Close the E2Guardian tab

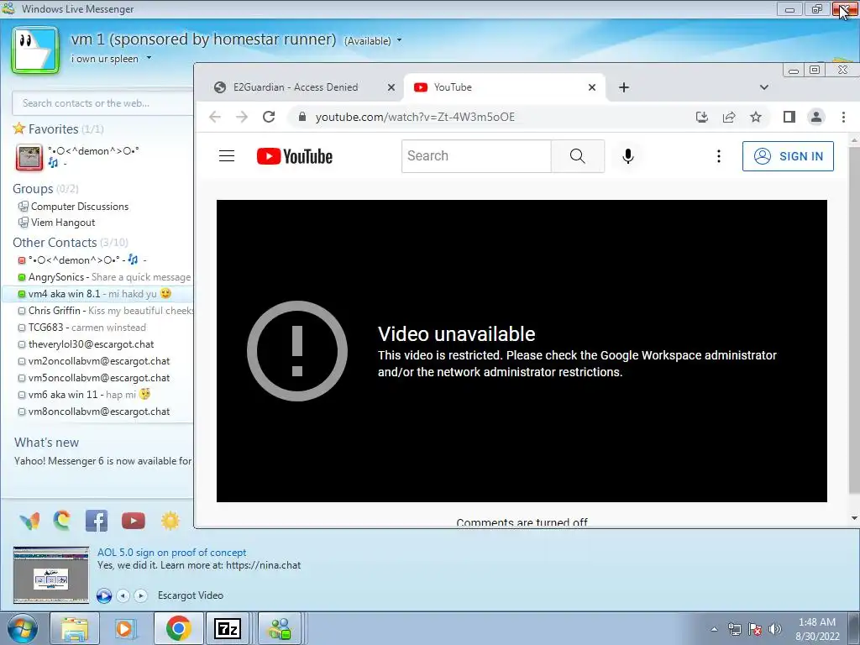[x=391, y=87]
